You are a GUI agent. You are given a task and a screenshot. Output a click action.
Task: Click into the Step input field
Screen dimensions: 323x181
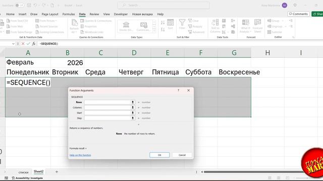click(x=107, y=118)
